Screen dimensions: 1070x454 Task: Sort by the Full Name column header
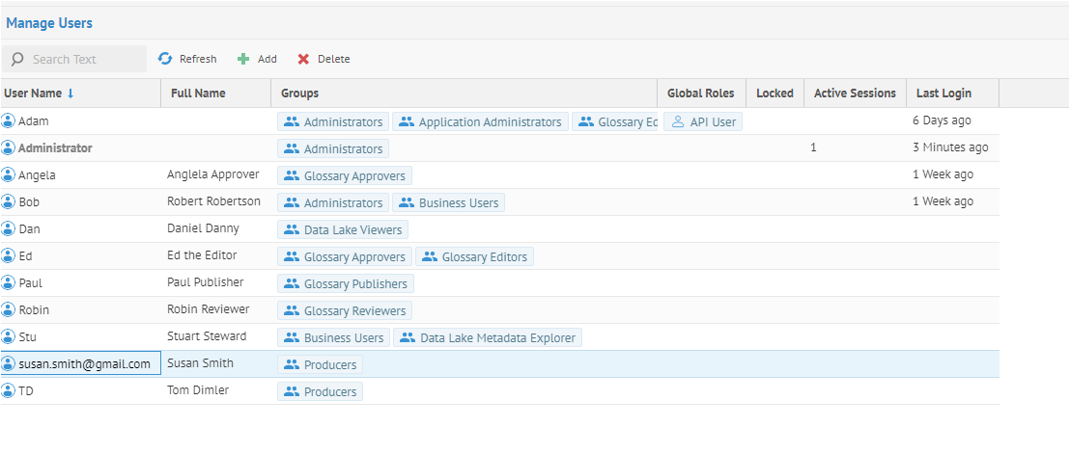198,93
